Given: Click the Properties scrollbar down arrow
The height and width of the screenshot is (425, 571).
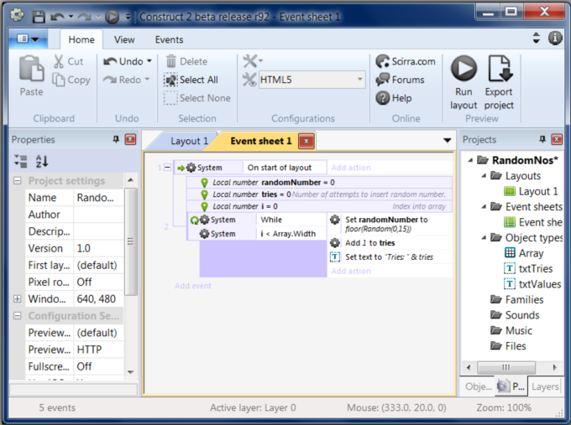Looking at the screenshot, I should click(x=131, y=372).
